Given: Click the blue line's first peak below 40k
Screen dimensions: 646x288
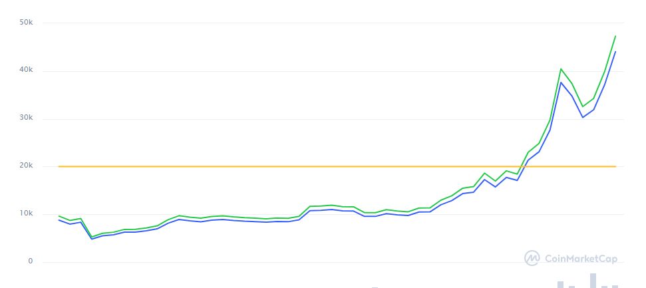Looking at the screenshot, I should 561,82.
